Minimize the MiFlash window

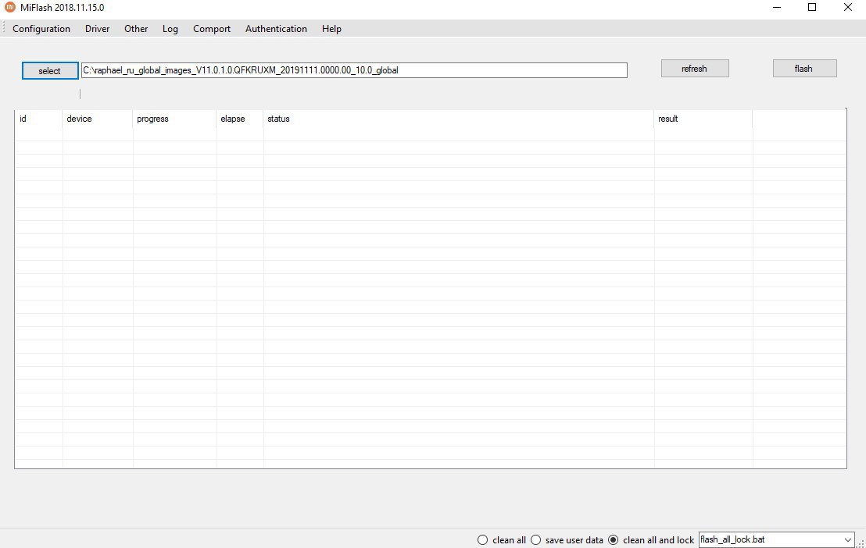tap(777, 7)
